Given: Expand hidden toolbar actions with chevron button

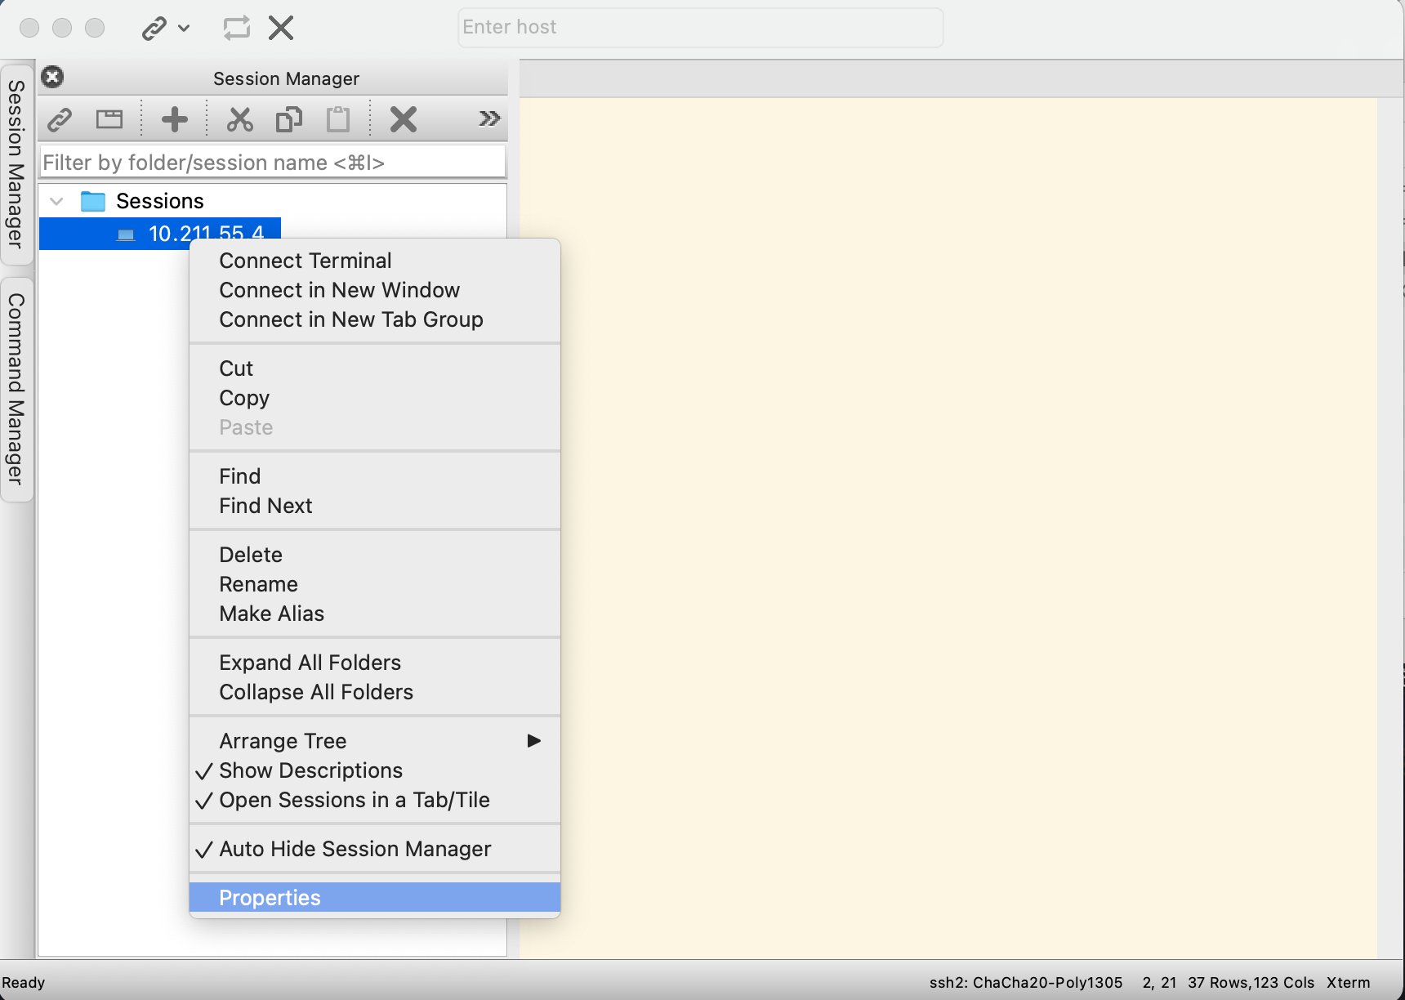Looking at the screenshot, I should pyautogui.click(x=488, y=118).
